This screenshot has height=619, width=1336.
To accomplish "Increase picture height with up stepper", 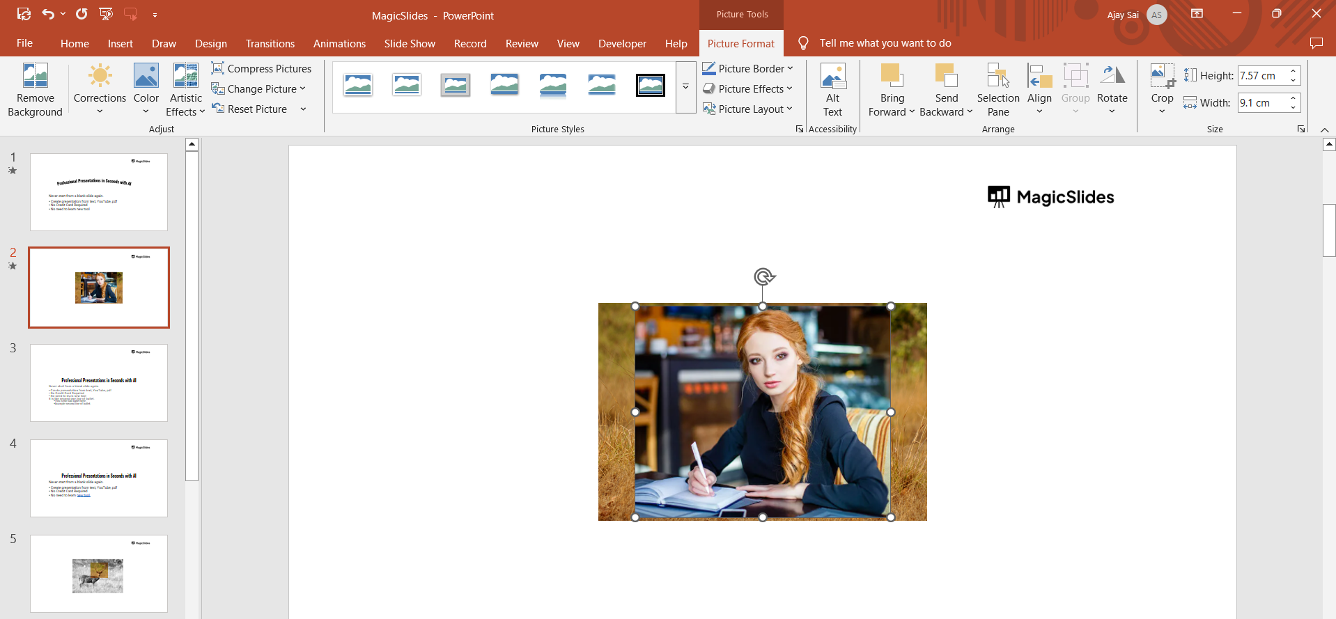I will coord(1294,70).
